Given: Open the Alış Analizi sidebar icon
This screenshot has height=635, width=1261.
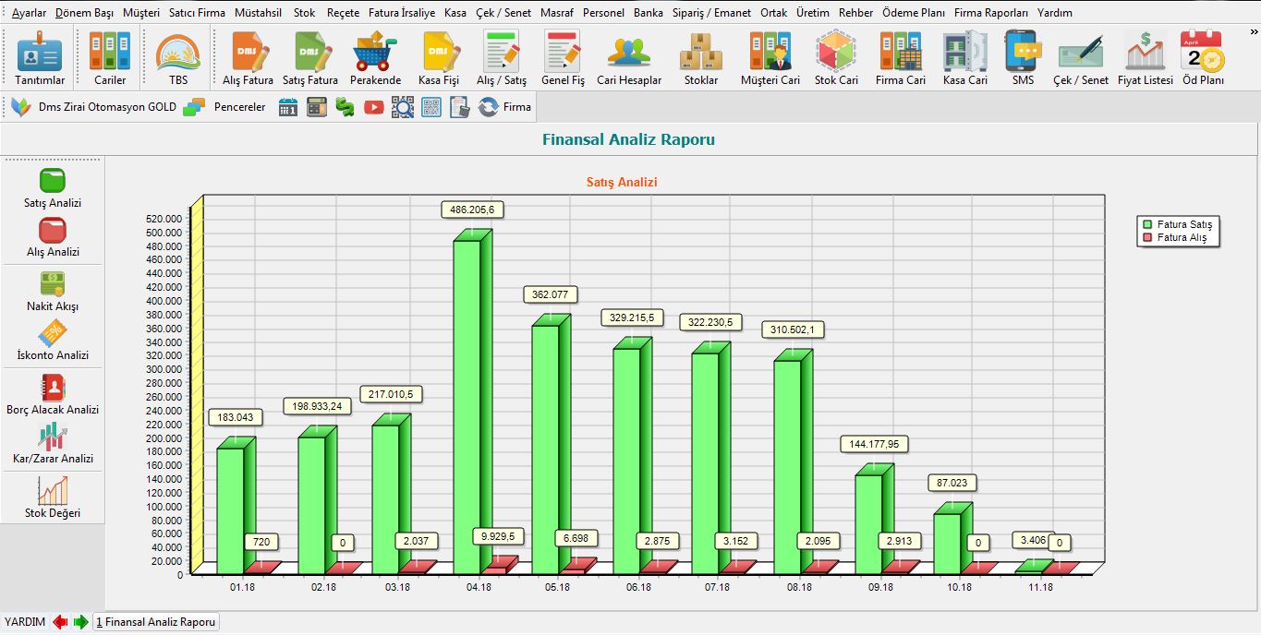Looking at the screenshot, I should pyautogui.click(x=53, y=230).
